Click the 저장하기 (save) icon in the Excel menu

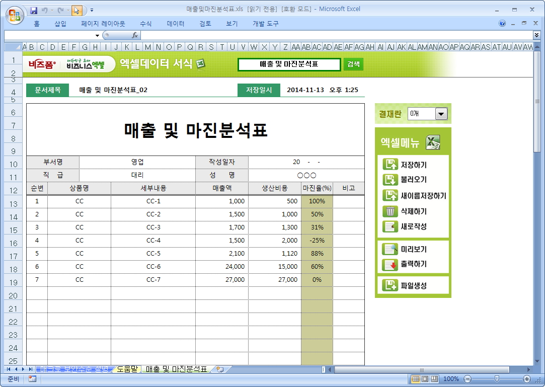tap(390, 165)
